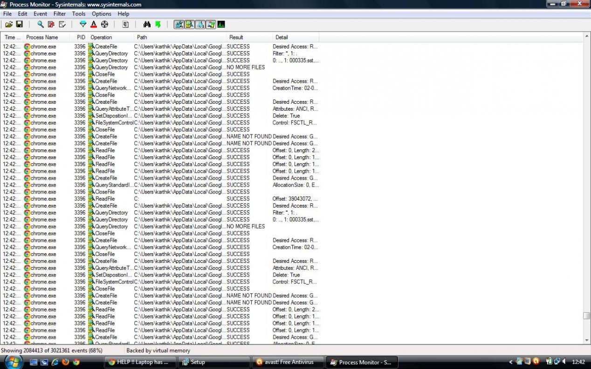Open the Tools menu
Screen dimensions: 591x369
79,14
